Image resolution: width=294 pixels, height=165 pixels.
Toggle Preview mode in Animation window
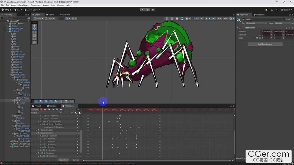tap(35, 109)
